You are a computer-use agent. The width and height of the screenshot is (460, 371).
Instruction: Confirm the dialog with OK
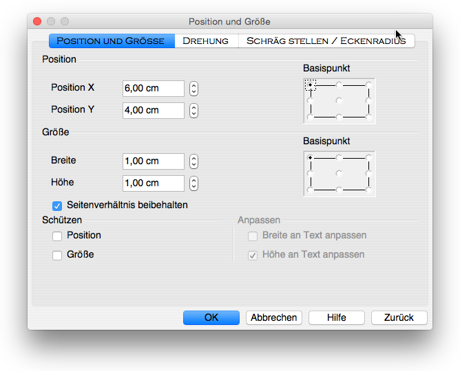tap(211, 317)
